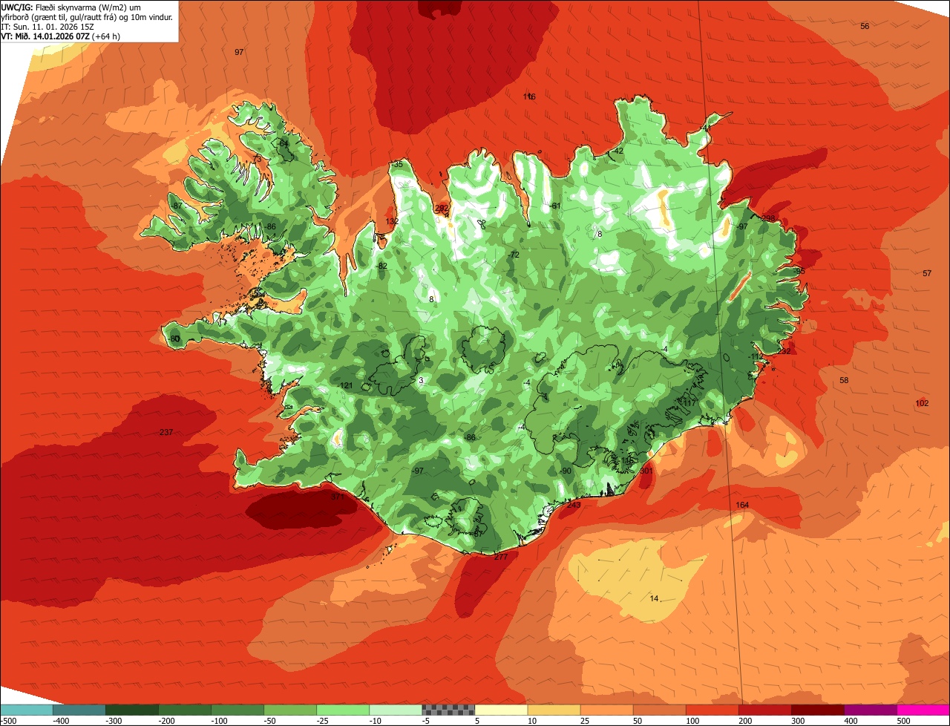This screenshot has width=950, height=726.
Task: Click the legend label '-500'
Action: pyautogui.click(x=8, y=721)
